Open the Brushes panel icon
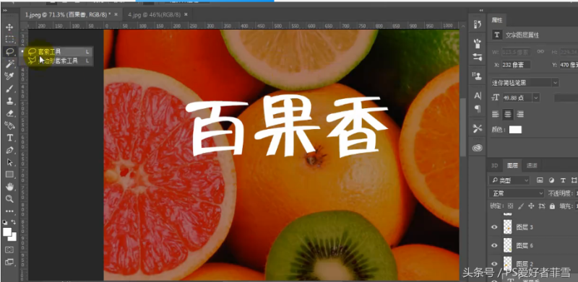The width and height of the screenshot is (578, 282). pos(478,44)
